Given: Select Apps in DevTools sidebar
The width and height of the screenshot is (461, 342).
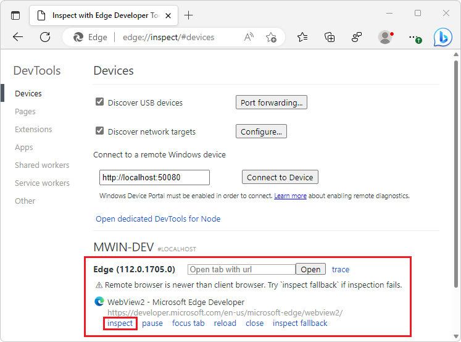Looking at the screenshot, I should (x=24, y=148).
